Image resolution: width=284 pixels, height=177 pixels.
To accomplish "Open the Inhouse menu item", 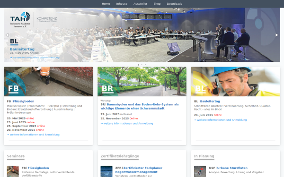I will pyautogui.click(x=122, y=4).
